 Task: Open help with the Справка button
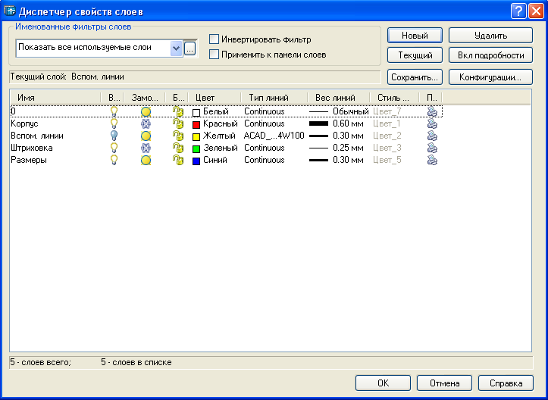[x=506, y=383]
